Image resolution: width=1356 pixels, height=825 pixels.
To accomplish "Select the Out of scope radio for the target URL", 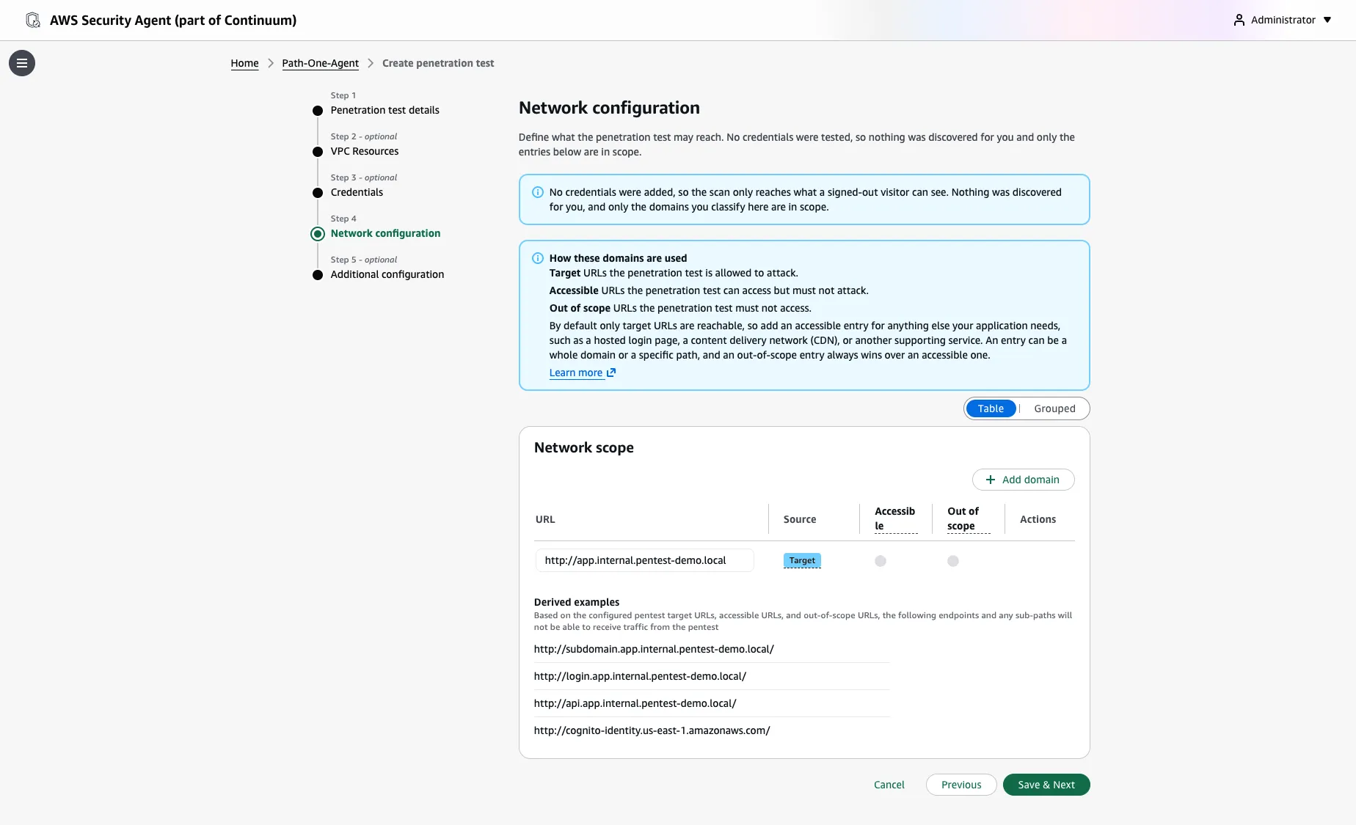I will pyautogui.click(x=952, y=561).
